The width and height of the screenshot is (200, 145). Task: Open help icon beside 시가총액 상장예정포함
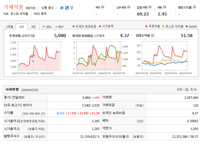[18, 121]
